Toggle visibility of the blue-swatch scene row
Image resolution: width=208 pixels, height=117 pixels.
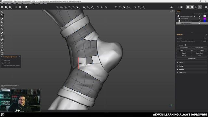tap(200, 21)
